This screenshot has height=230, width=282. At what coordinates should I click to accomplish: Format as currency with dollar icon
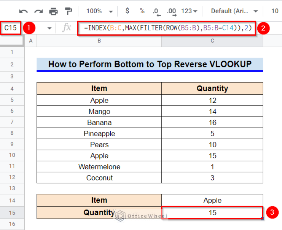click(127, 11)
